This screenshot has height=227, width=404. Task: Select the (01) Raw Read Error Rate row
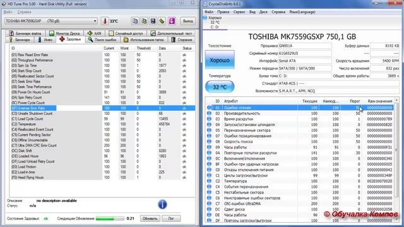click(102, 55)
